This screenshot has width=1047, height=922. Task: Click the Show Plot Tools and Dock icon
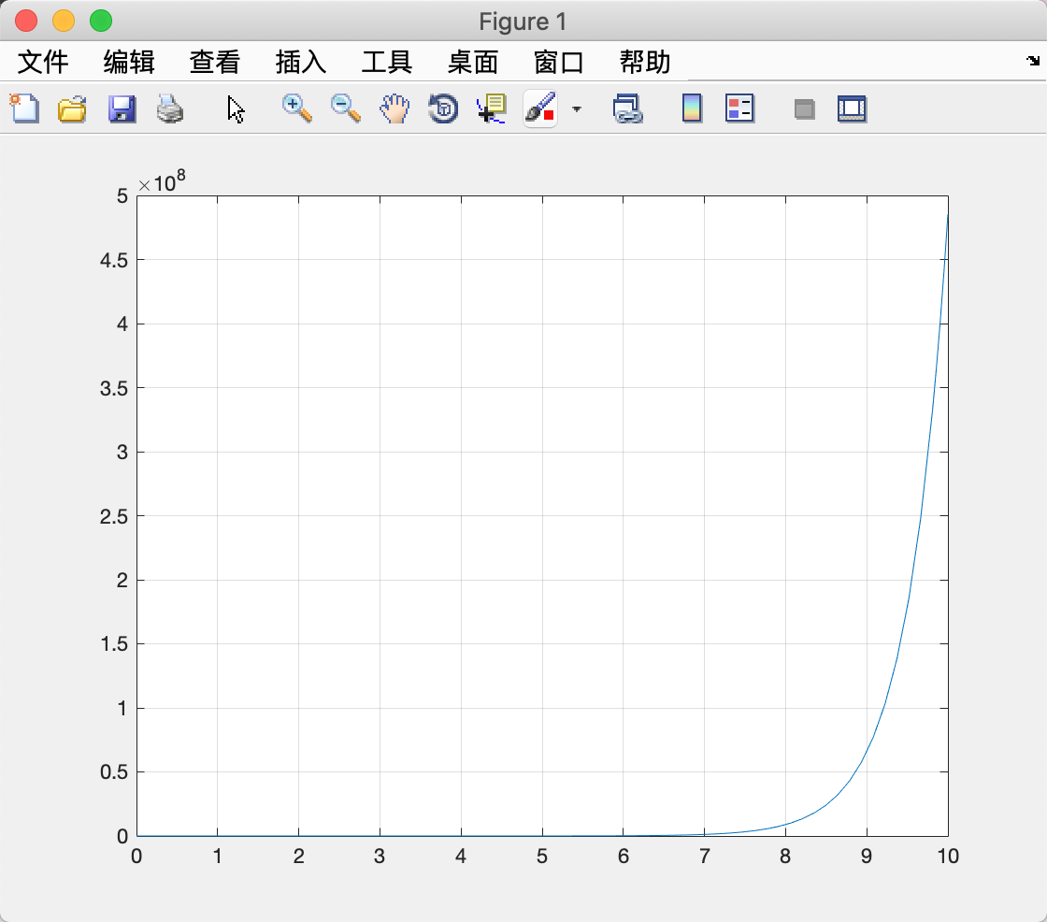(x=852, y=108)
